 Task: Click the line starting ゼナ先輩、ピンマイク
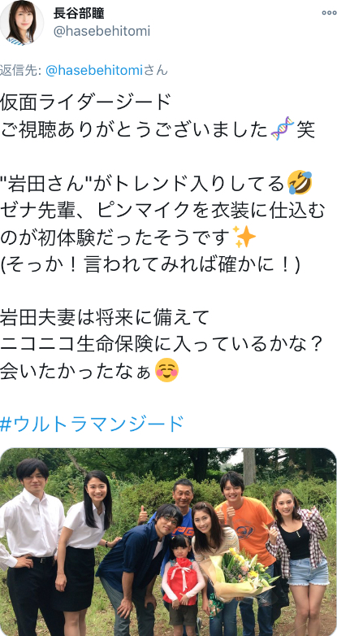[x=163, y=209]
